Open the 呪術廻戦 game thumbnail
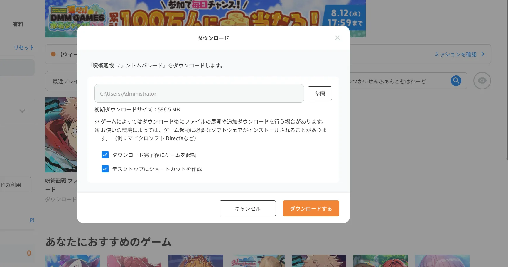The image size is (508, 267). click(61, 135)
